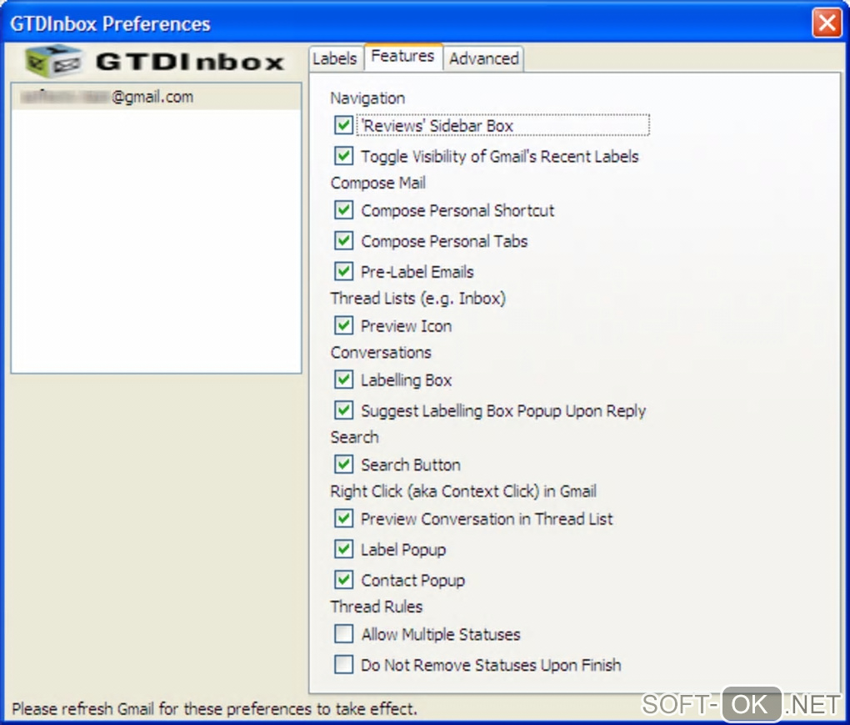Disable the Contact Popup option
The image size is (850, 725).
click(x=343, y=580)
